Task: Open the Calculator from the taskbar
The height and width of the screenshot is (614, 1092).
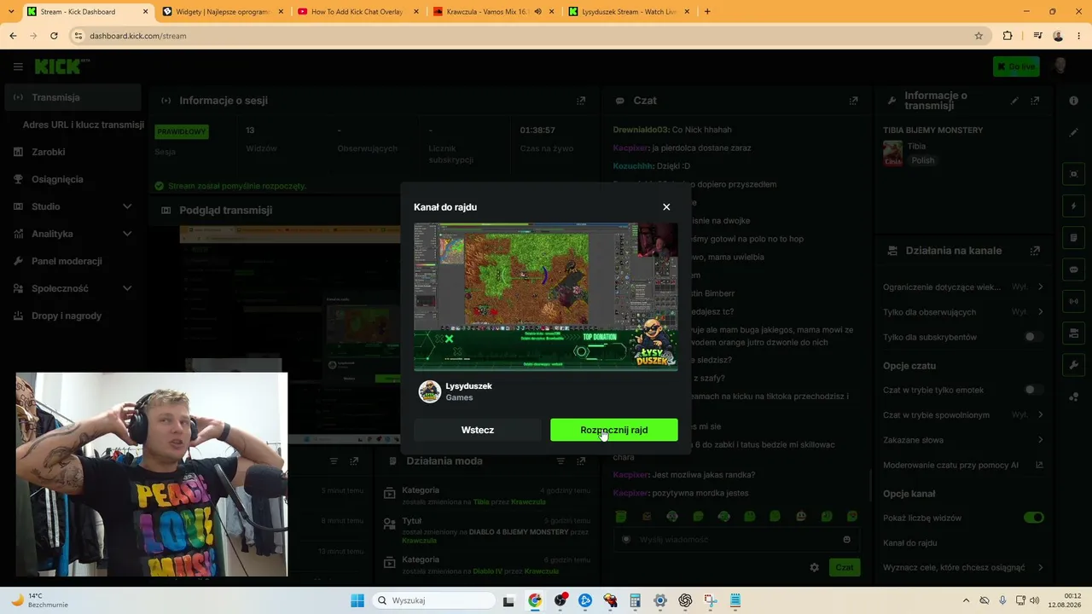Action: point(635,600)
